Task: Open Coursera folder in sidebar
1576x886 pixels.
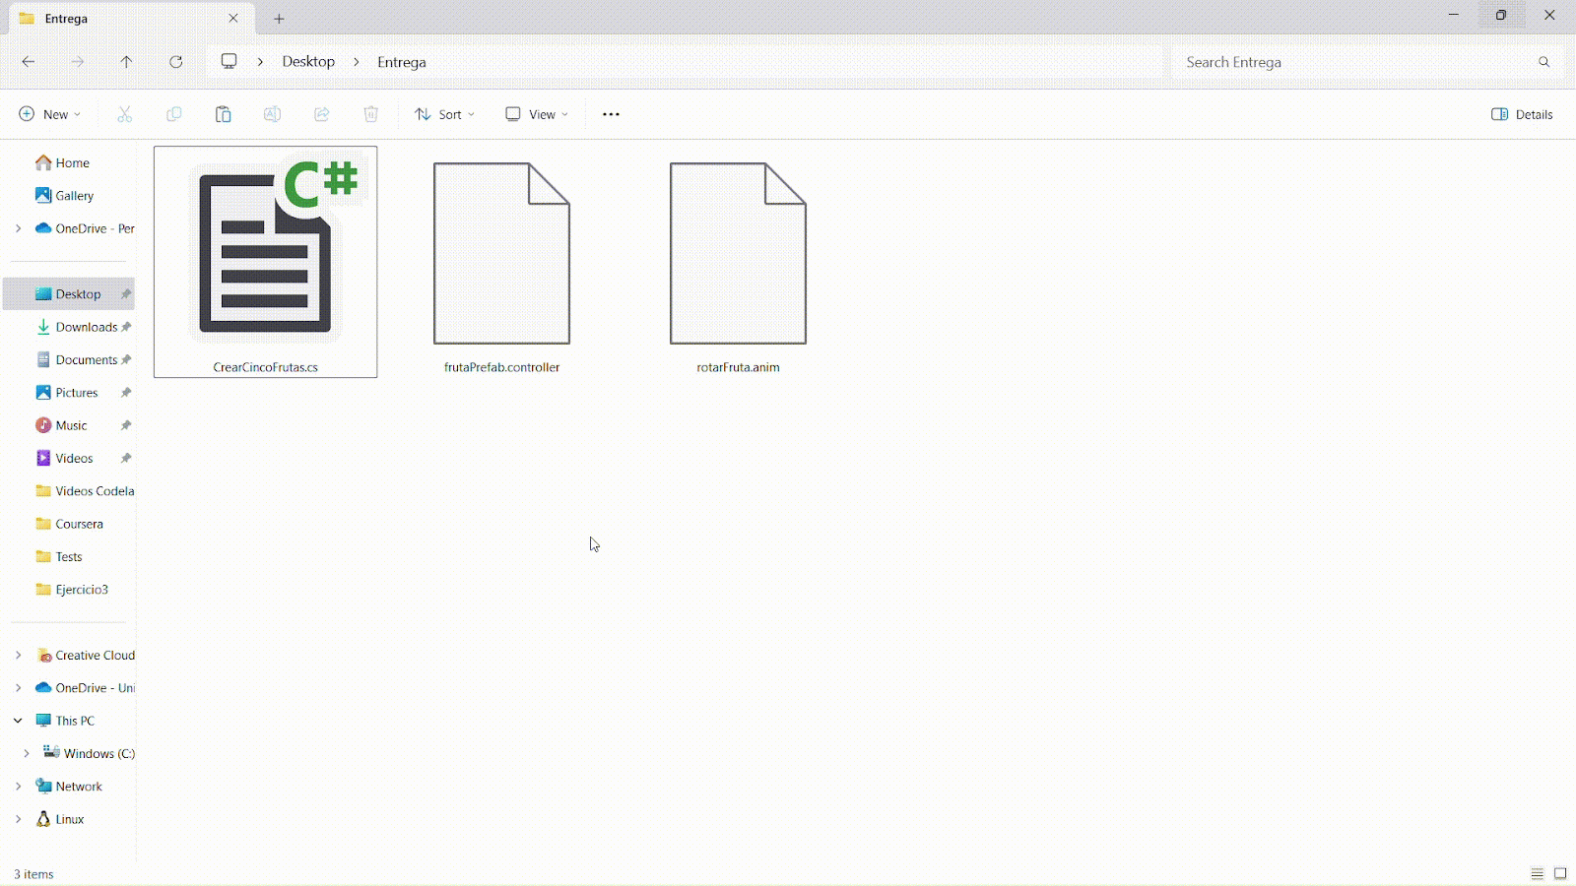Action: point(69,524)
